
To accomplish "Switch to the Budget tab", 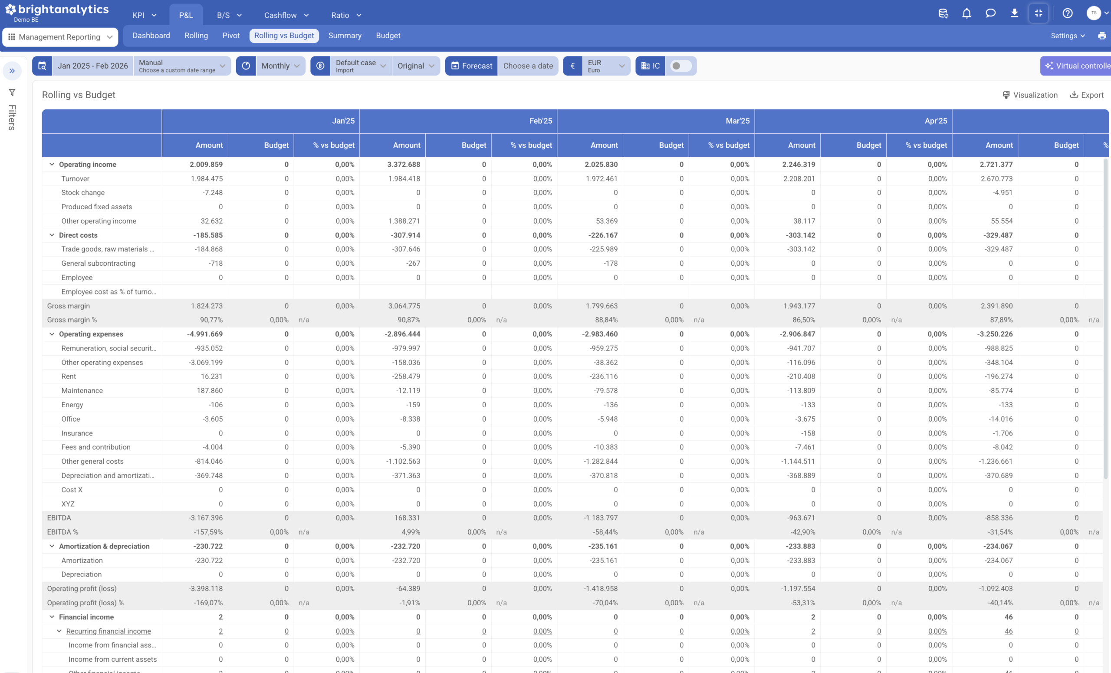I will click(x=388, y=36).
